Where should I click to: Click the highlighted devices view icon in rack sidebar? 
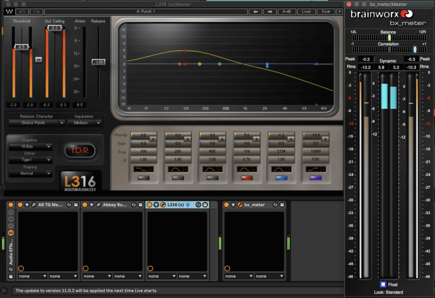(11, 233)
